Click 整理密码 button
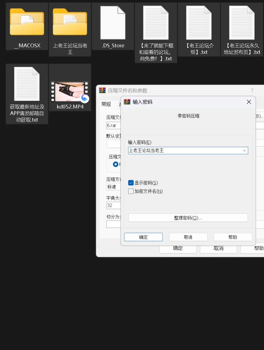 (188, 218)
